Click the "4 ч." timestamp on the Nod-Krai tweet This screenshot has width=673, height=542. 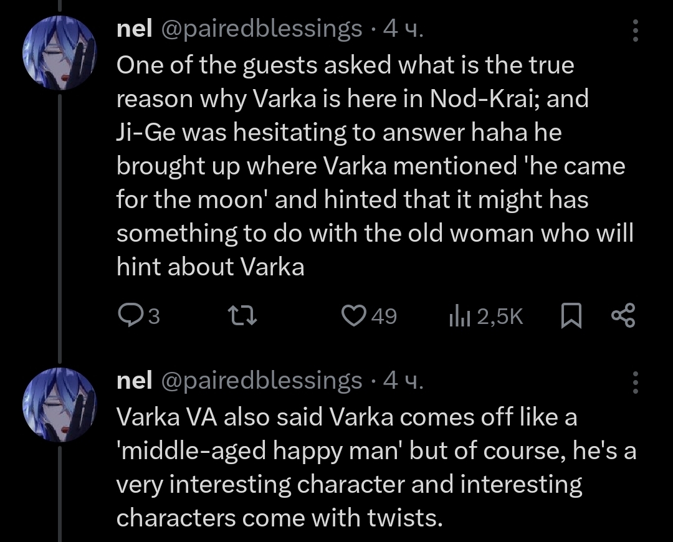403,29
